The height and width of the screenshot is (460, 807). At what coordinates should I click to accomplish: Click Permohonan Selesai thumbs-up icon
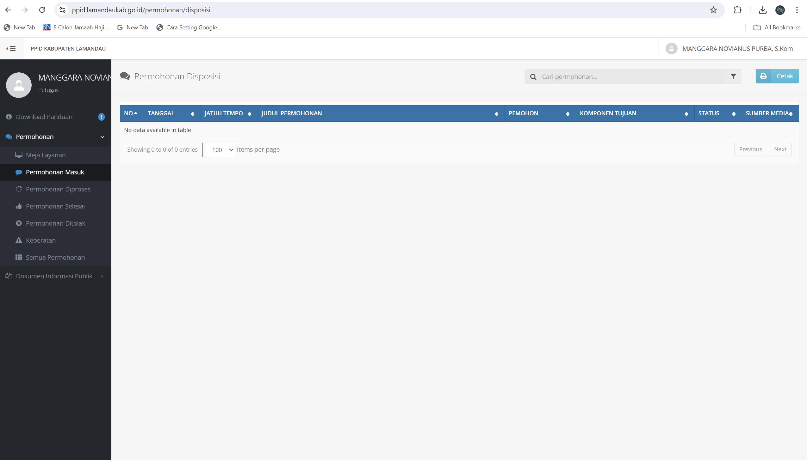tap(19, 206)
